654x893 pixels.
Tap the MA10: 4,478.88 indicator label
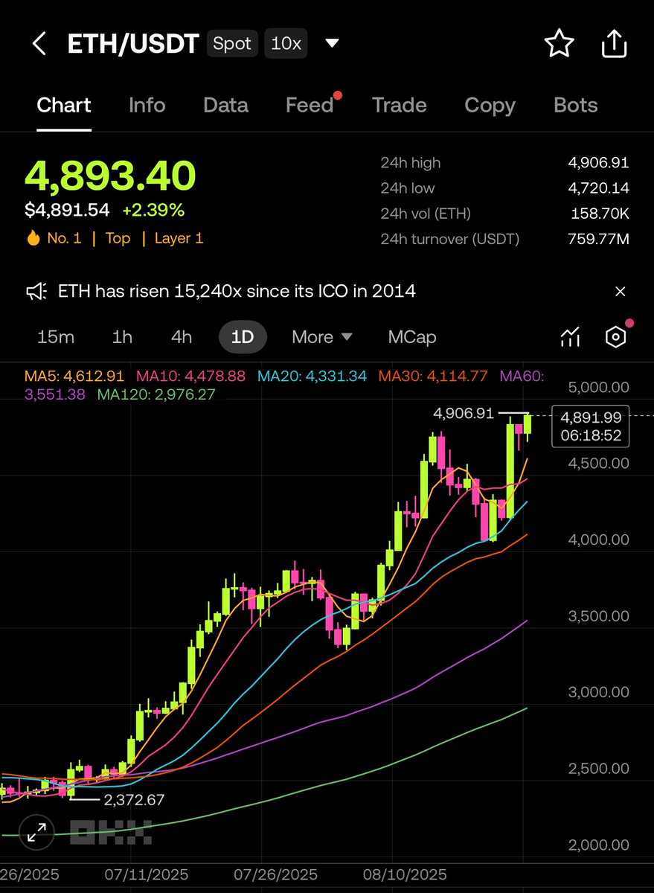pyautogui.click(x=192, y=377)
